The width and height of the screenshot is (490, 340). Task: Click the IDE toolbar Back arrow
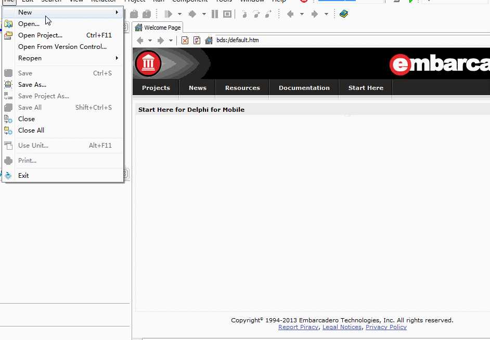pyautogui.click(x=291, y=14)
